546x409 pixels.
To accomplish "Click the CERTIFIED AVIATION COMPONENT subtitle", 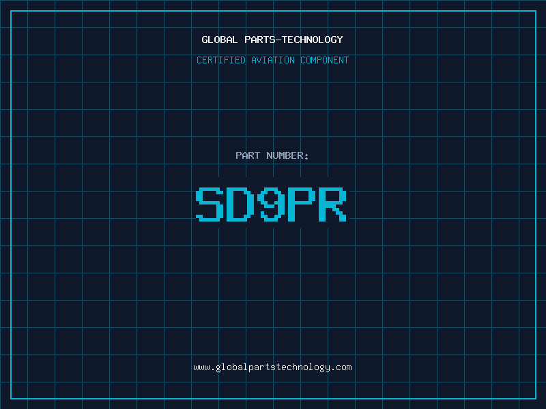I will point(272,60).
